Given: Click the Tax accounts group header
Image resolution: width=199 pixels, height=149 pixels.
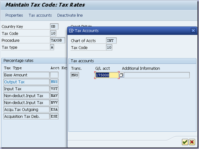Looking at the screenshot, I should [82, 61].
